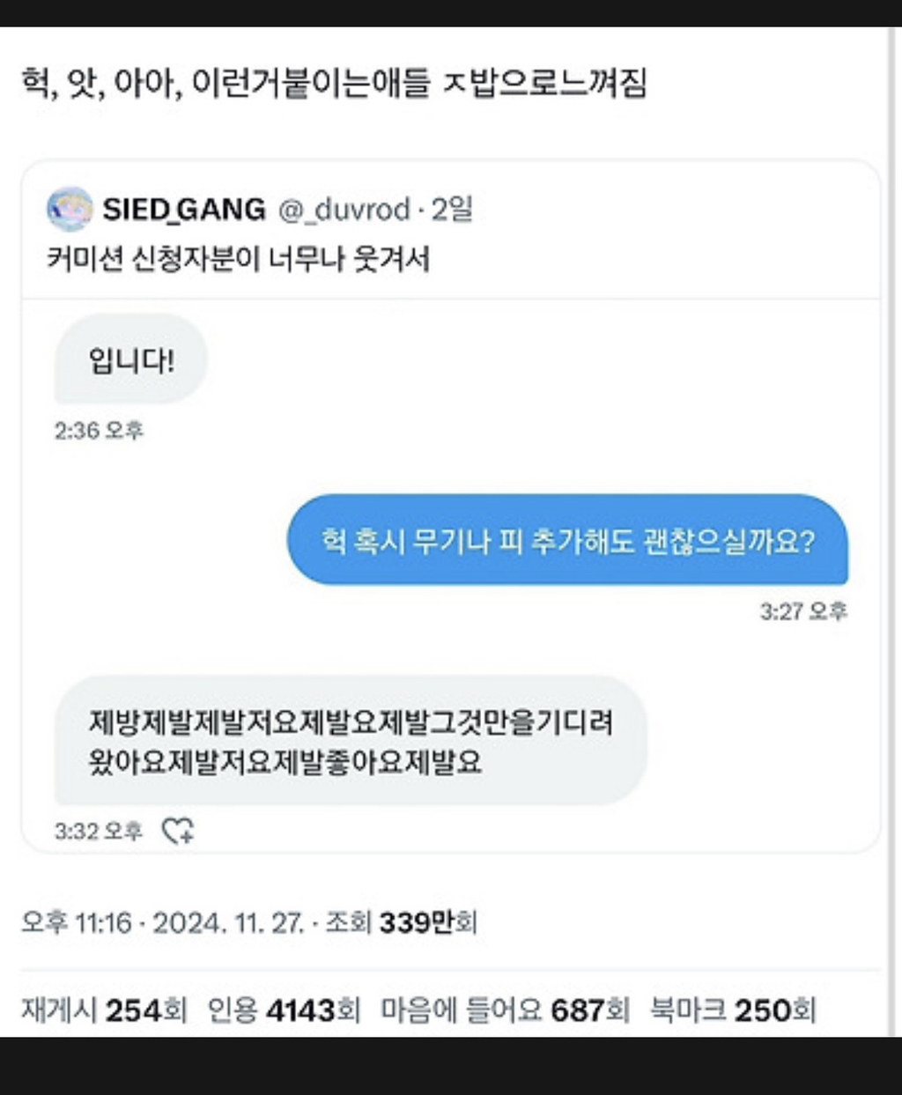Click the SIED_GANG profile avatar
This screenshot has height=1095, width=902.
coord(70,210)
